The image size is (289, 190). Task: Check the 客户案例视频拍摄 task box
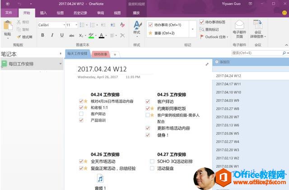pos(148,115)
